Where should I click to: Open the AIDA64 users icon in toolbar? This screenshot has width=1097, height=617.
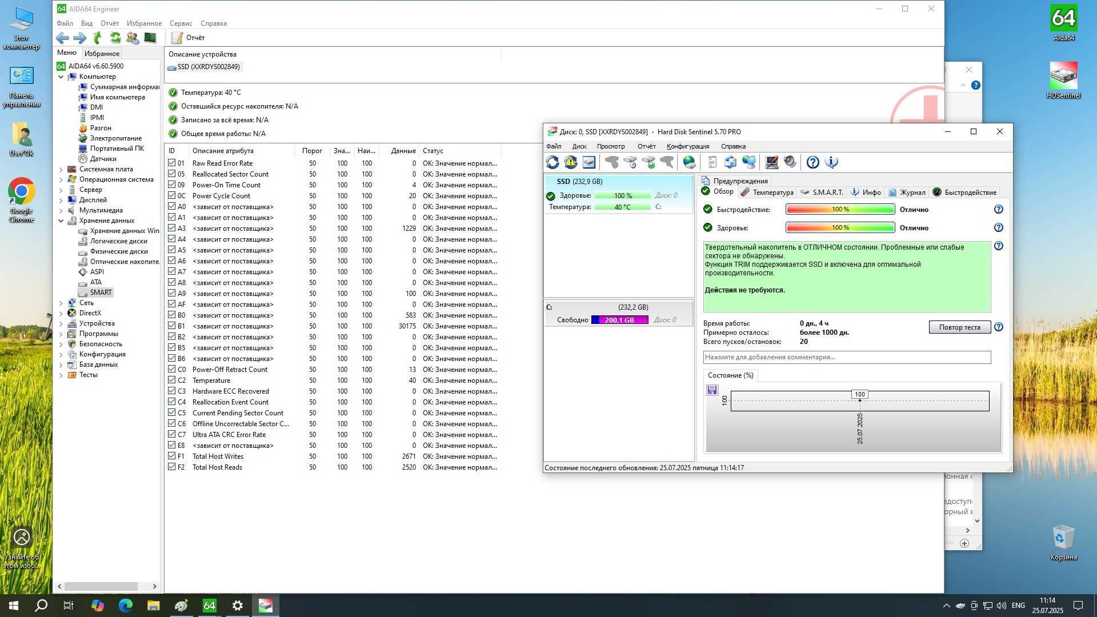(133, 38)
